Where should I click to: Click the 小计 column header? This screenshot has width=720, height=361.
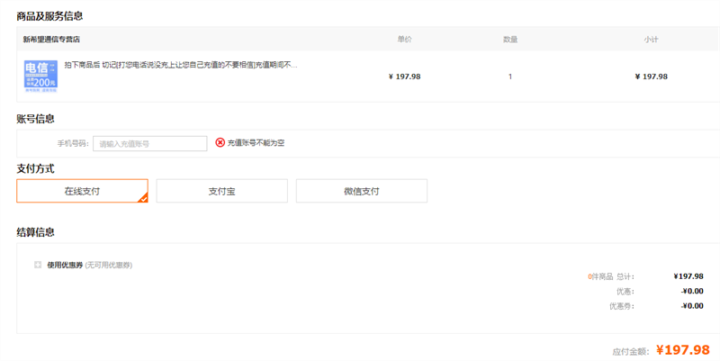651,40
